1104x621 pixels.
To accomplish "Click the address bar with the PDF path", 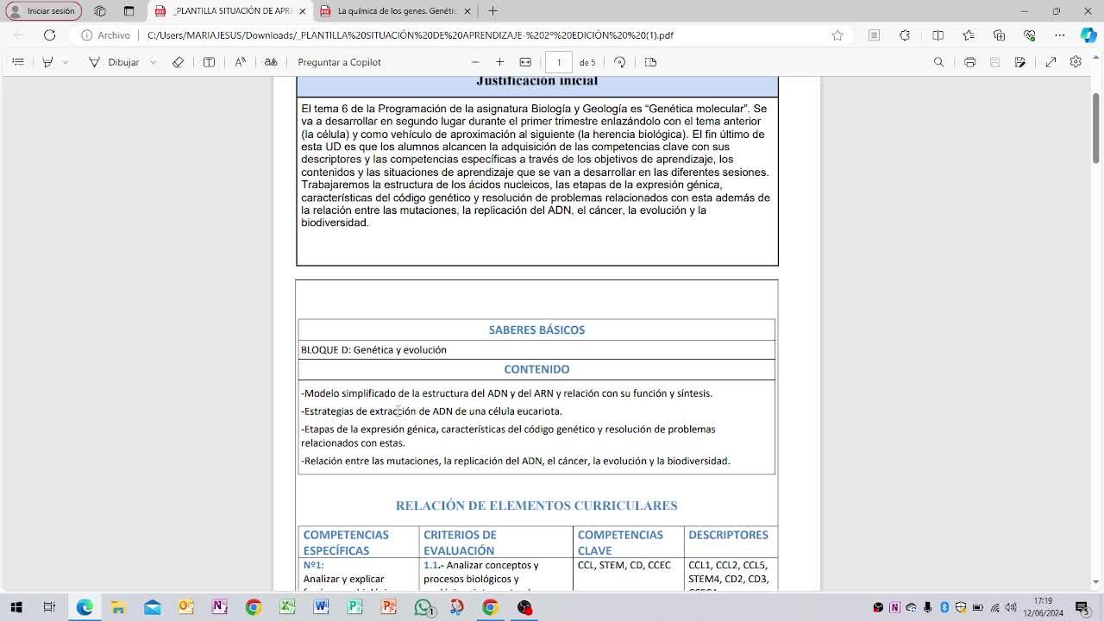I will click(x=410, y=35).
